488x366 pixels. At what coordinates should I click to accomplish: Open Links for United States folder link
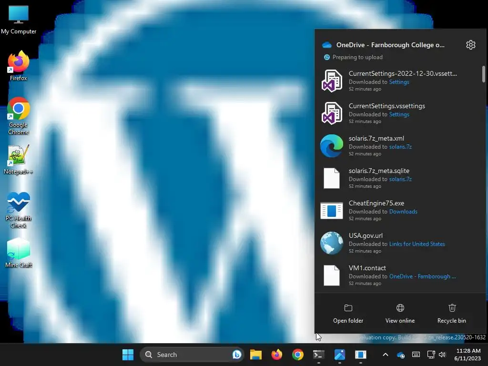click(x=417, y=244)
